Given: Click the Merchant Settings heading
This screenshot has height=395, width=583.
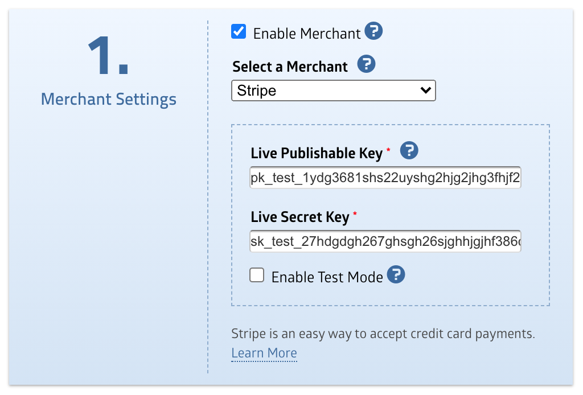Looking at the screenshot, I should tap(109, 99).
